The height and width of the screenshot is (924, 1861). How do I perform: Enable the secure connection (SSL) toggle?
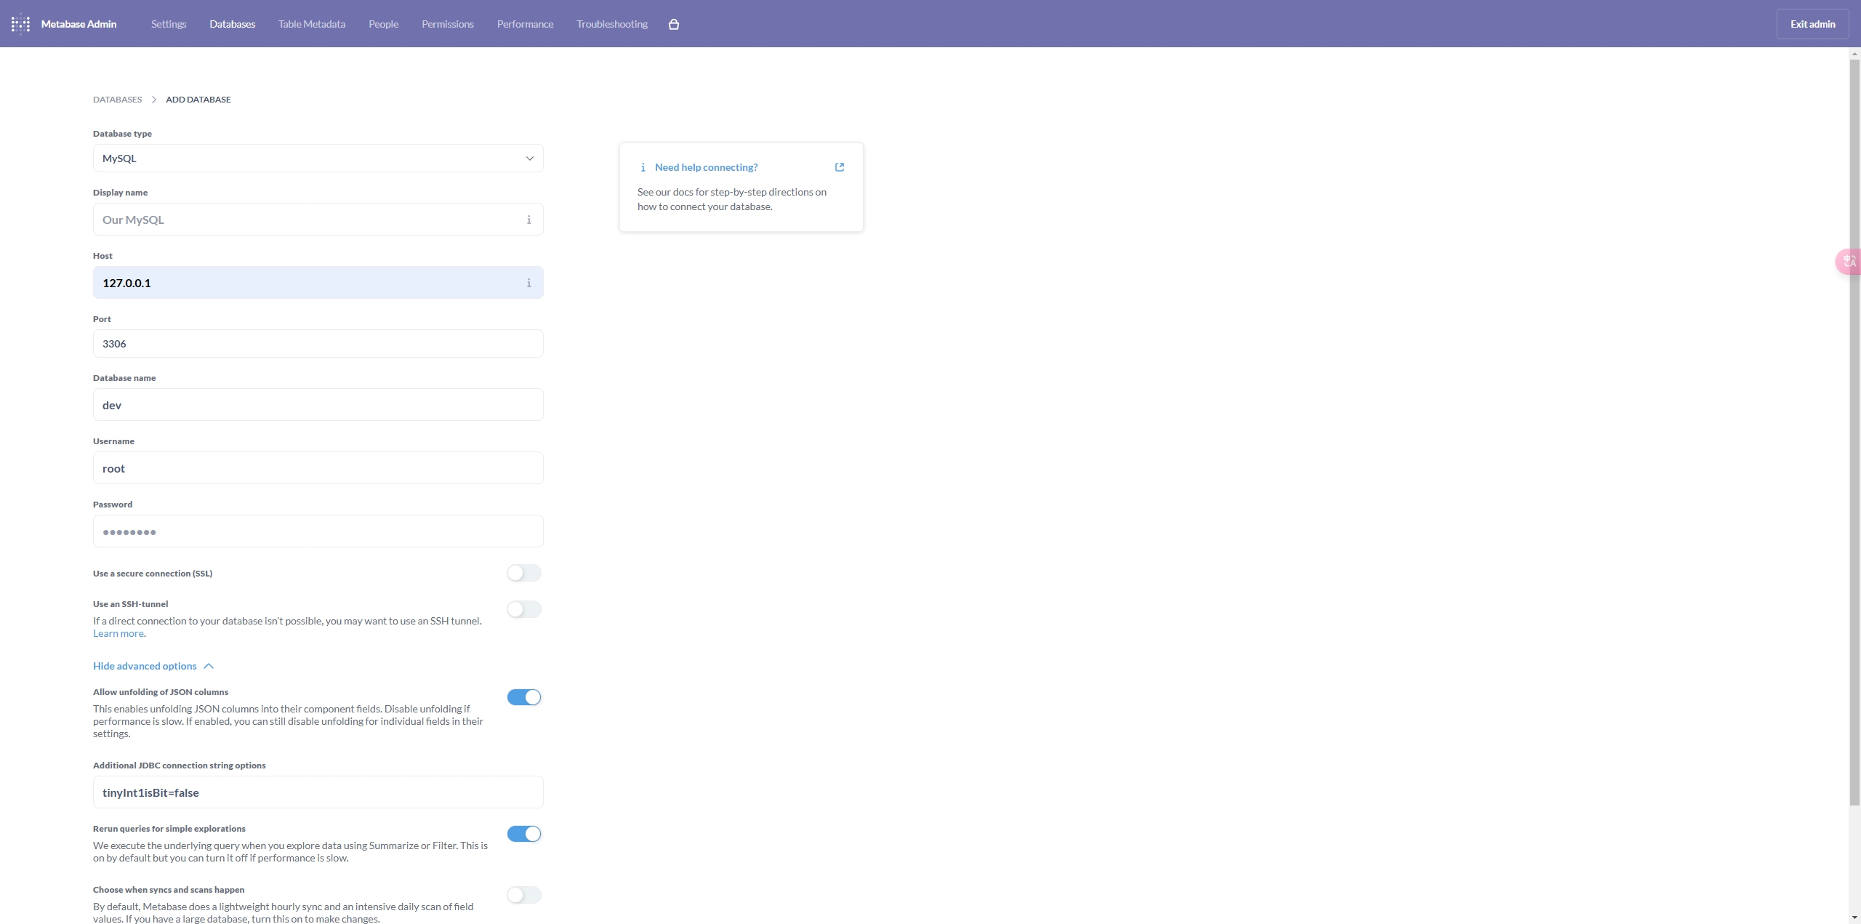(x=523, y=573)
